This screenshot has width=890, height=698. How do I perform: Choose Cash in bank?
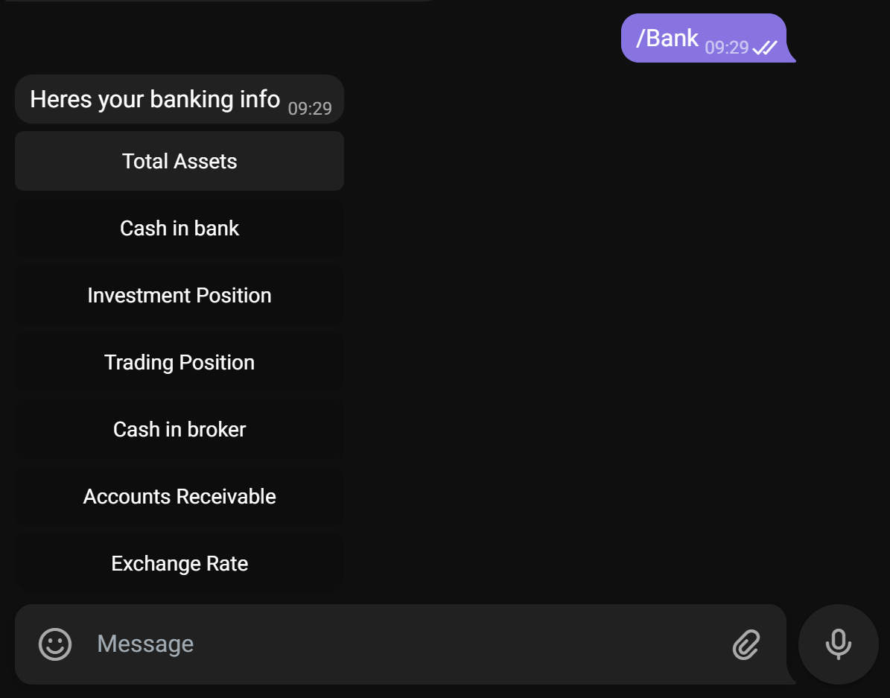(x=179, y=228)
